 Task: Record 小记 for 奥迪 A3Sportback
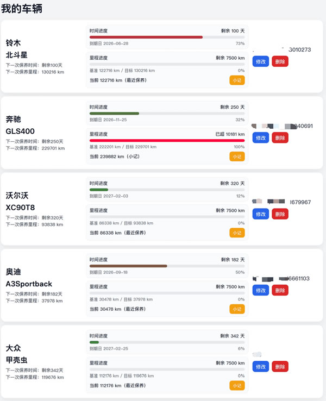(x=237, y=309)
